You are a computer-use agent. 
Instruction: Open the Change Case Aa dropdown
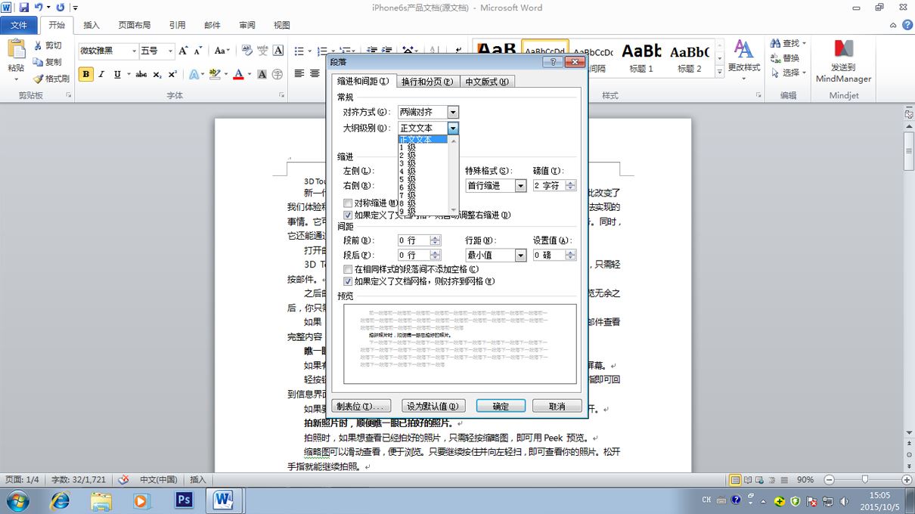point(222,51)
